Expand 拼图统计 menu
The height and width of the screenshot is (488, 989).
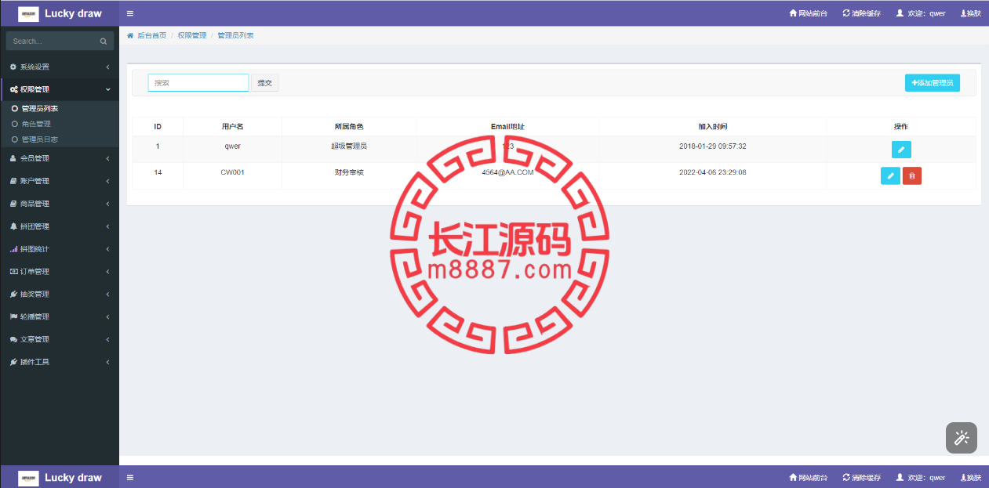(x=60, y=249)
